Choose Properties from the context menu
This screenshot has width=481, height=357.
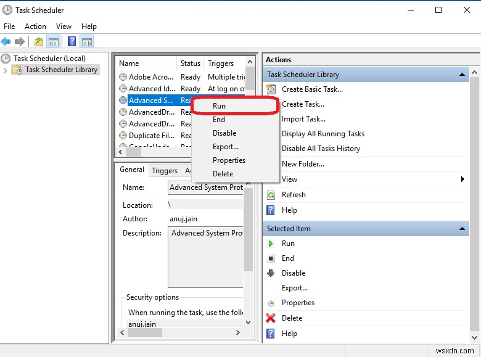point(235,160)
